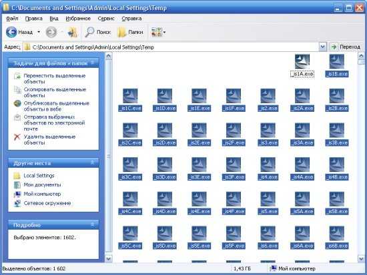This screenshot has width=367, height=275.
Task: Open the Назад history dropdown arrow
Action: point(39,32)
